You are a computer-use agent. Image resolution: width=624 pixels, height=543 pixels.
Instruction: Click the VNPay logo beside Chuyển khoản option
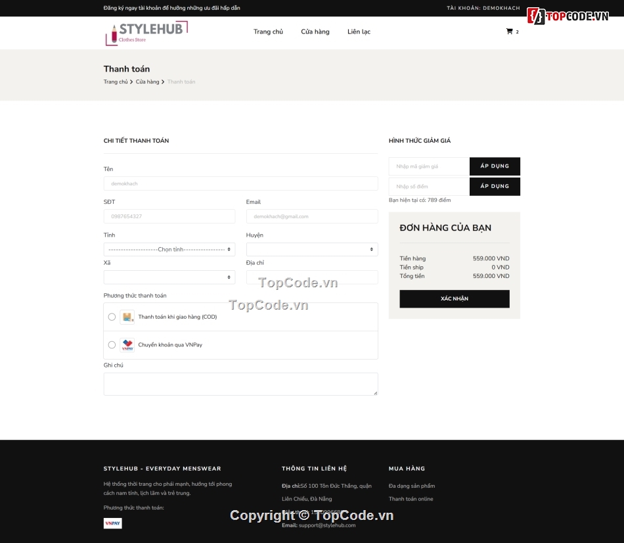[127, 344]
